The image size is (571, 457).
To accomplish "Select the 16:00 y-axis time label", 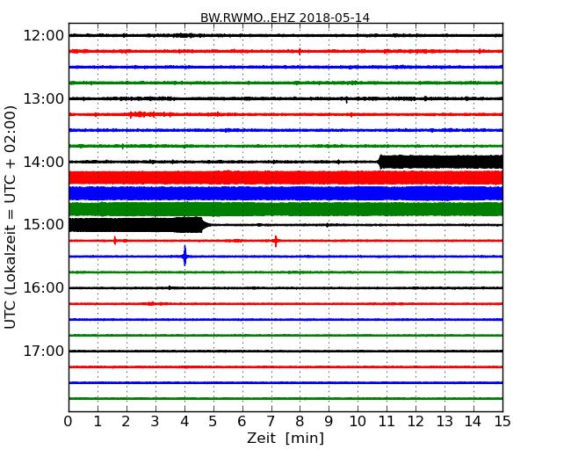I will 43,288.
